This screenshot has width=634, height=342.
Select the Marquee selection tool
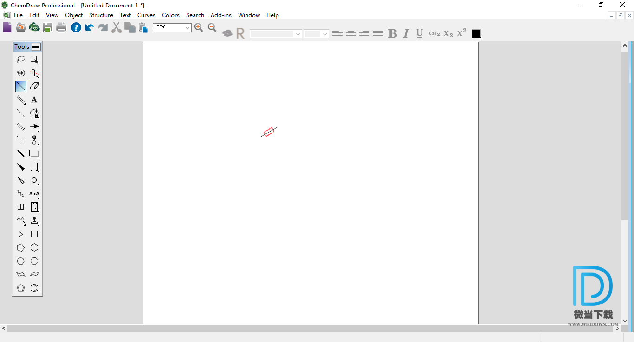[x=34, y=59]
